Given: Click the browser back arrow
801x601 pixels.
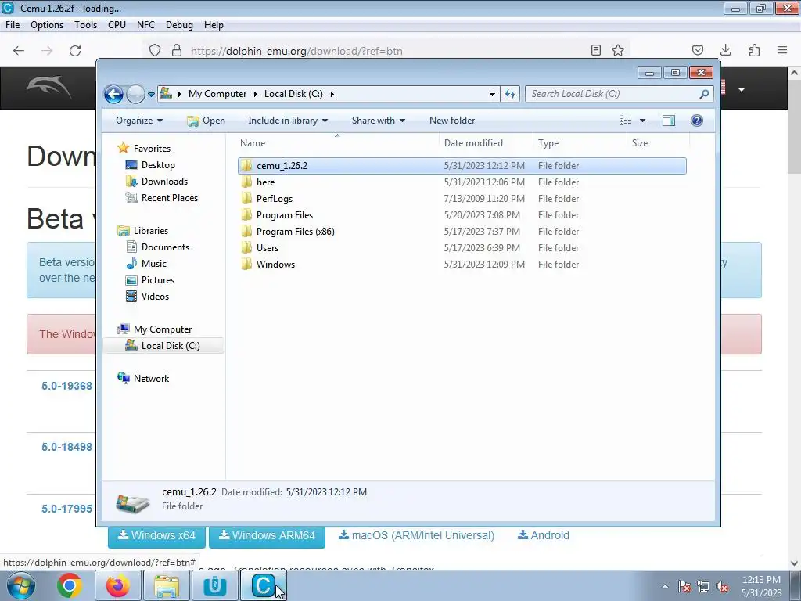Looking at the screenshot, I should tap(19, 51).
